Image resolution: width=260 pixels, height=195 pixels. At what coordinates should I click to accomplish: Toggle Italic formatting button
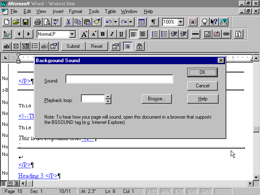pyautogui.click(x=112, y=34)
